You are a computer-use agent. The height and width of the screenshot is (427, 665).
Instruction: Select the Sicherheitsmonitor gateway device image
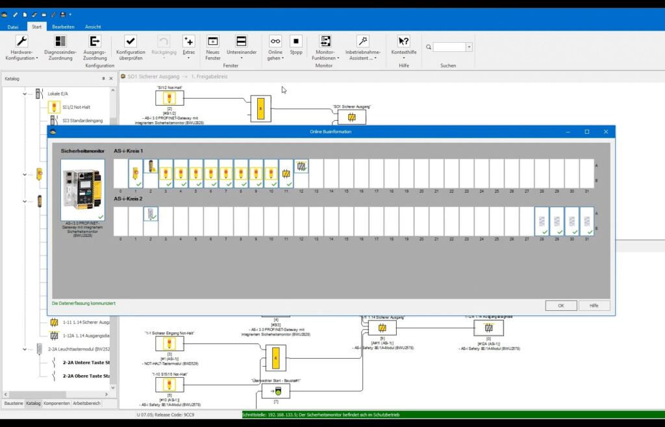point(82,189)
